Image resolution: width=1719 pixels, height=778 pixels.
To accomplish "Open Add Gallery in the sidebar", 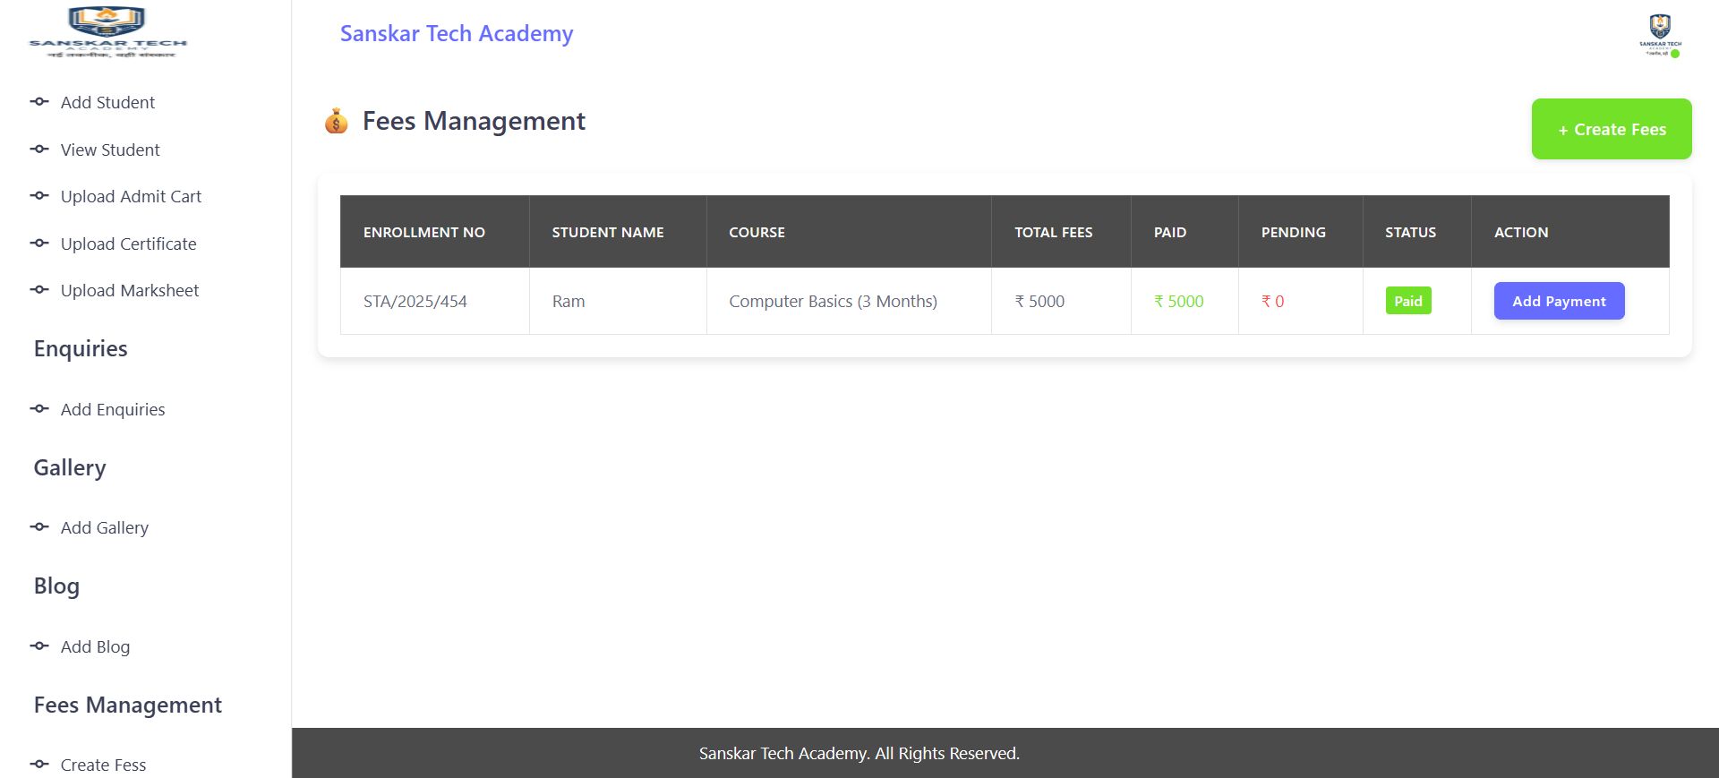I will (105, 527).
